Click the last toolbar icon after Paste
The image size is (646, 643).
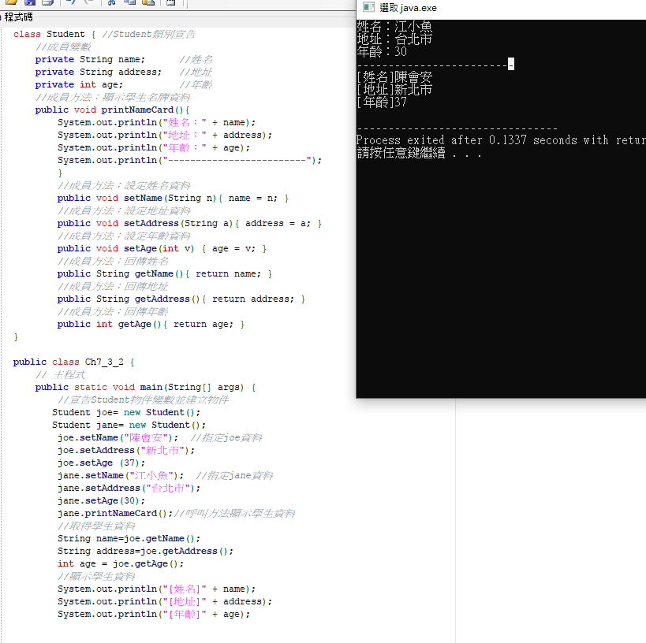170,3
